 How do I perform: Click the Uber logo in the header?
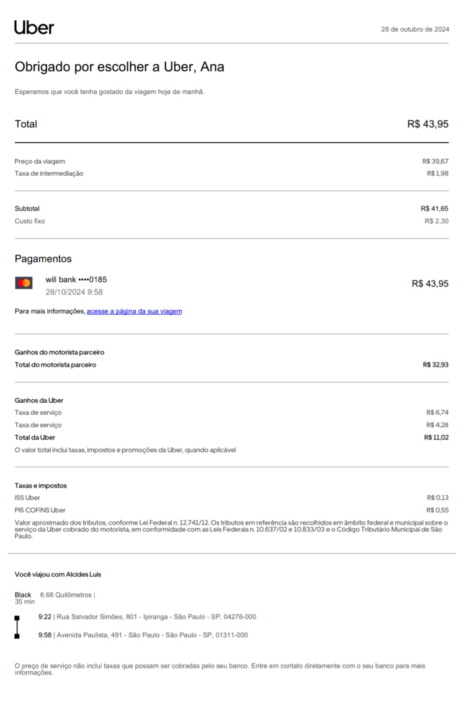click(34, 28)
